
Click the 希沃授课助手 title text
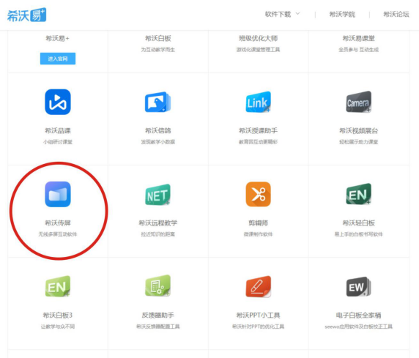(258, 130)
